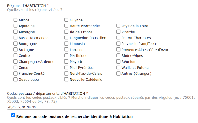
Task: Check the Alsace region checkbox
Action: pos(15,20)
